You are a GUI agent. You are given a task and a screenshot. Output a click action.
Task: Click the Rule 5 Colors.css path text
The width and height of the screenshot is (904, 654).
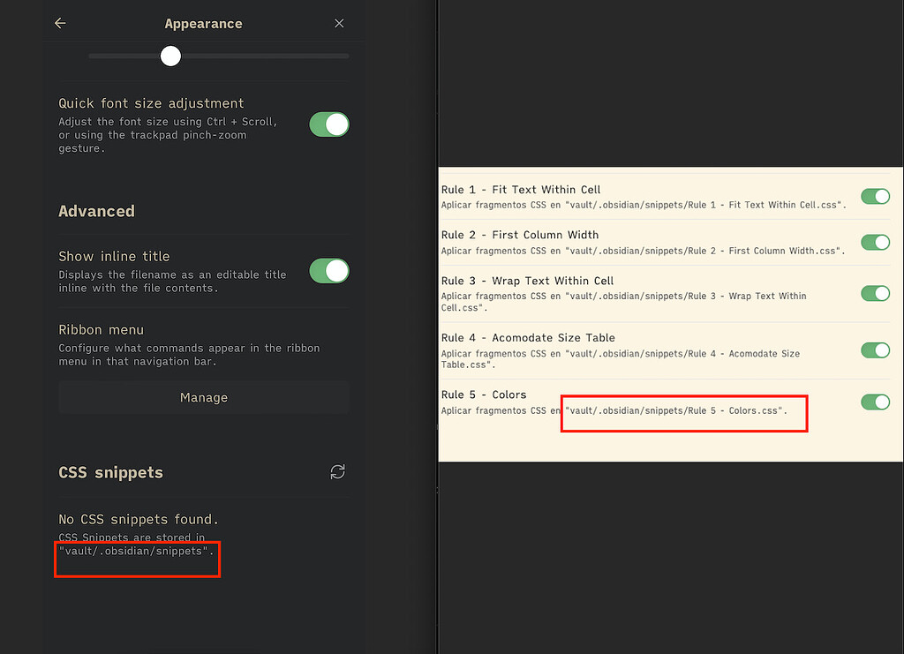click(x=683, y=412)
